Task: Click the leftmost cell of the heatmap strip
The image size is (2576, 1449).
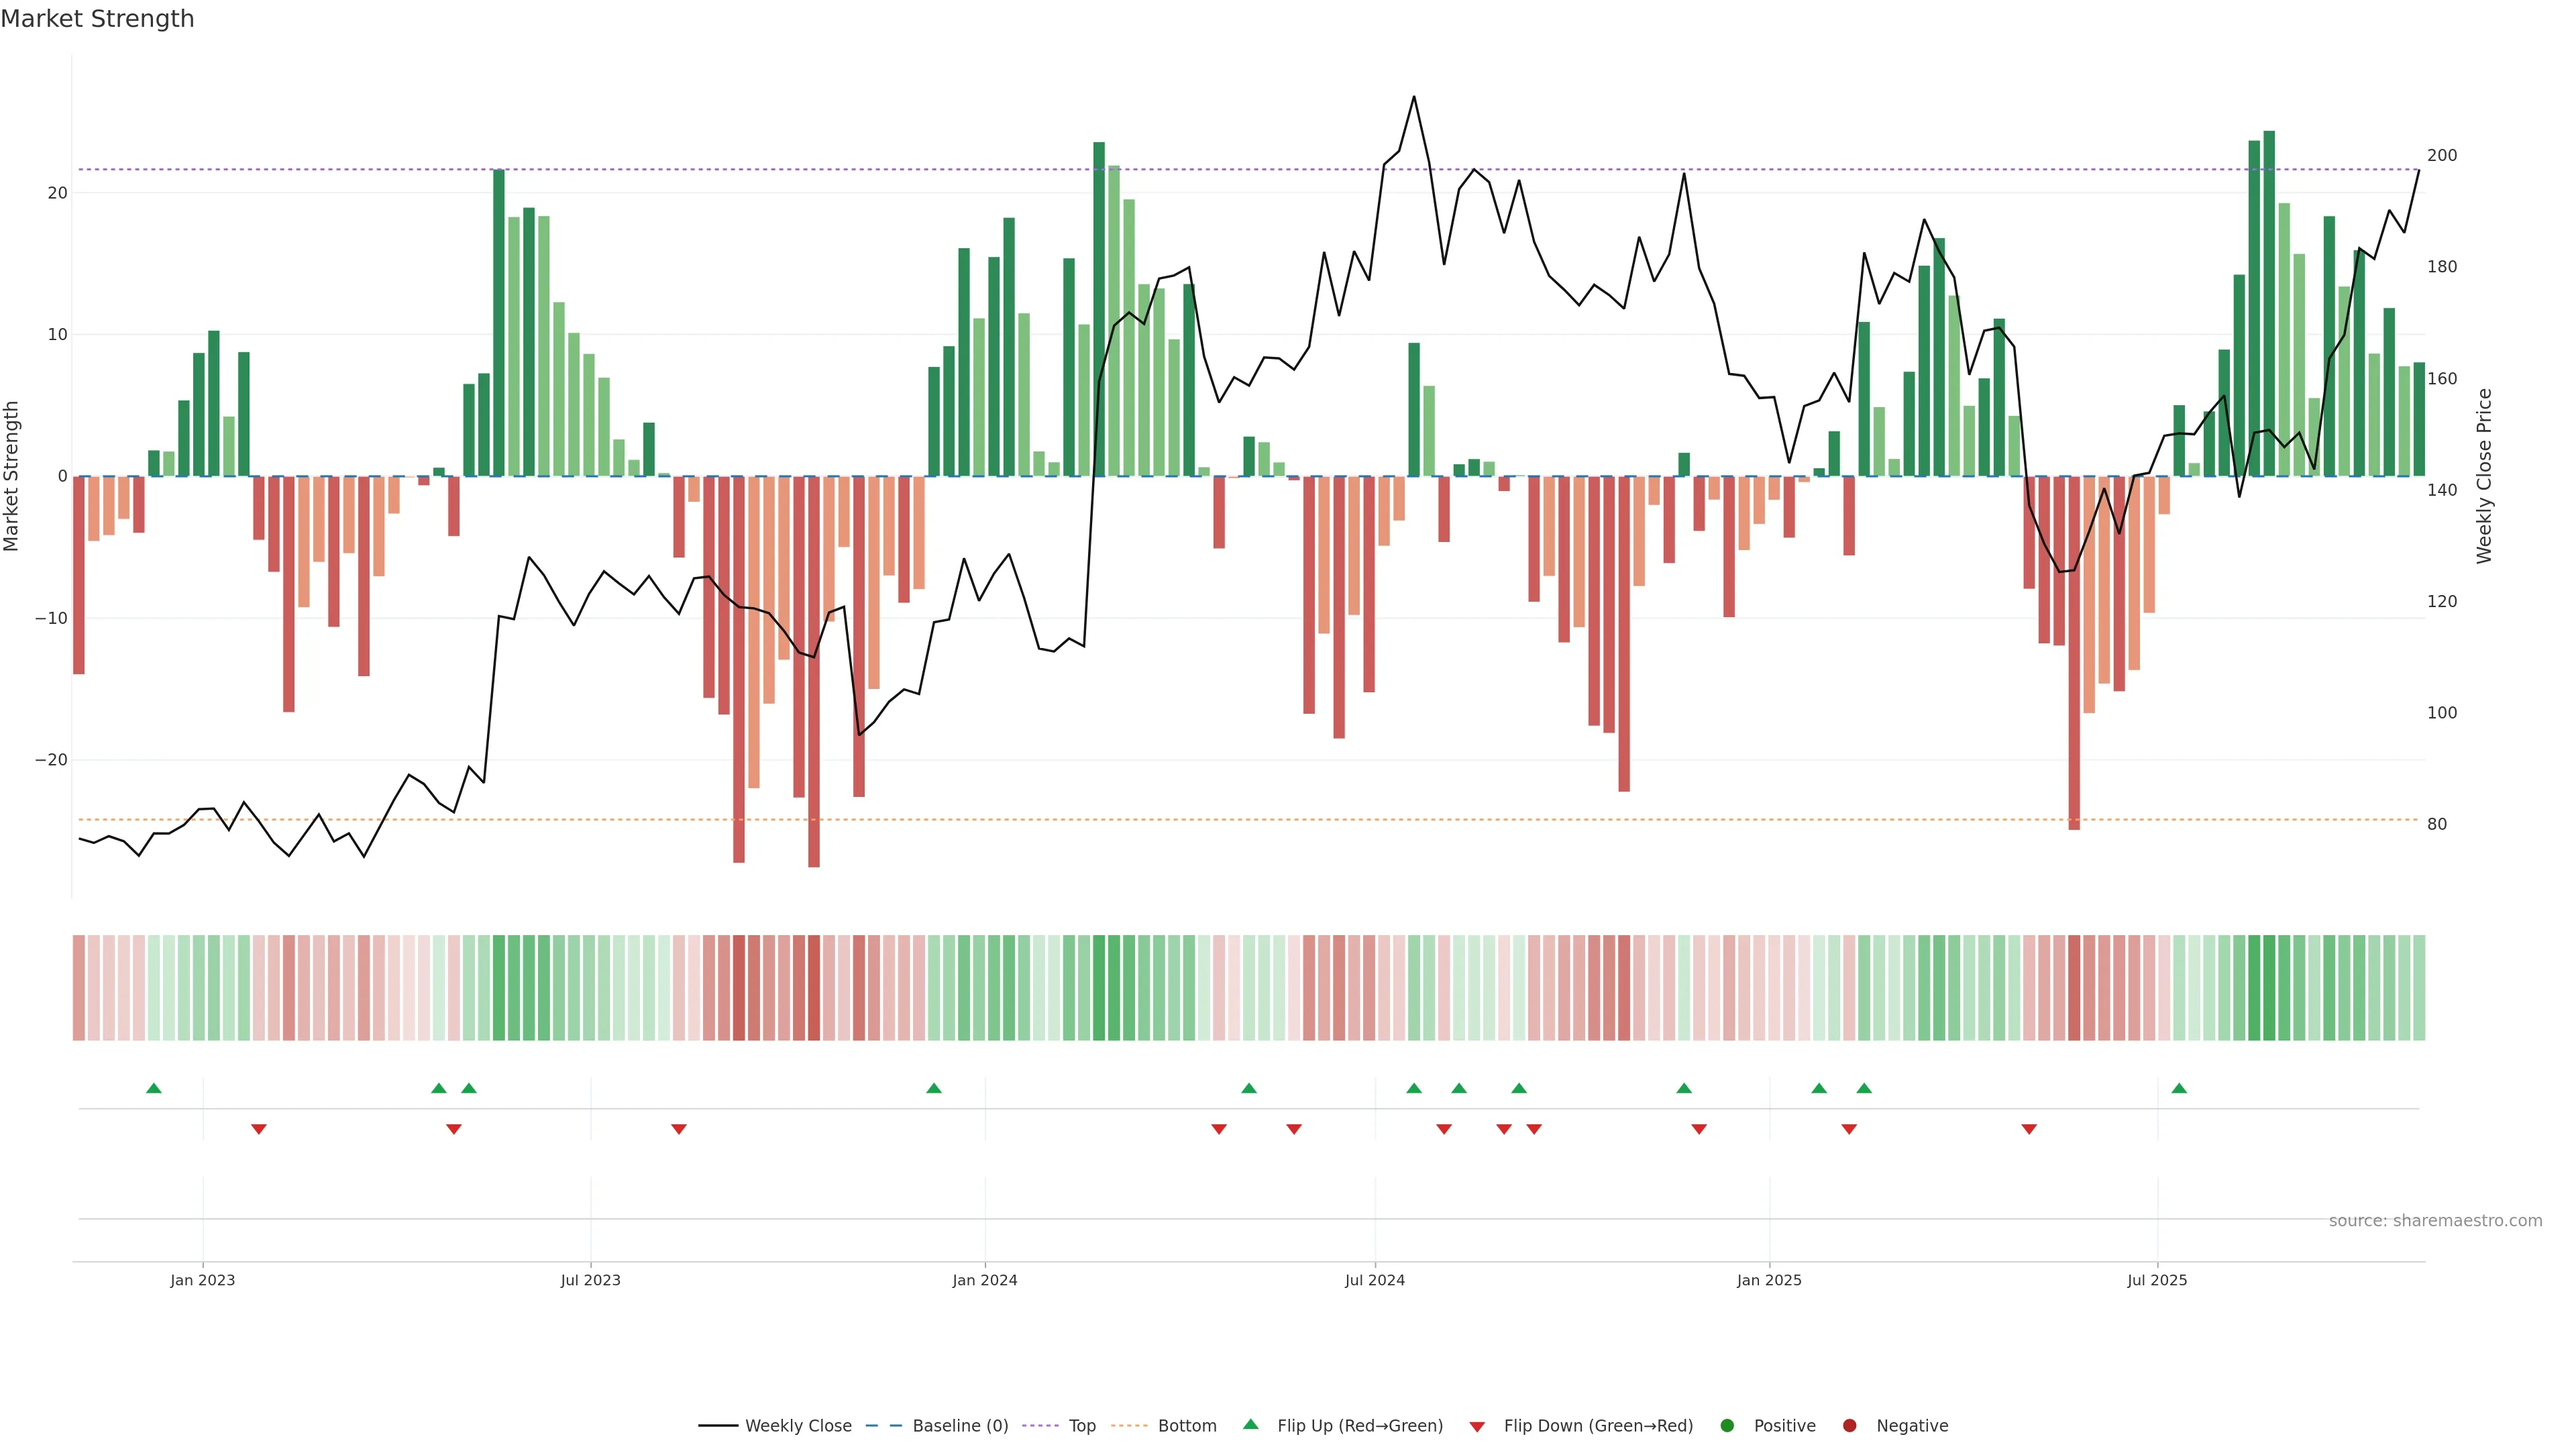Action: [x=79, y=987]
